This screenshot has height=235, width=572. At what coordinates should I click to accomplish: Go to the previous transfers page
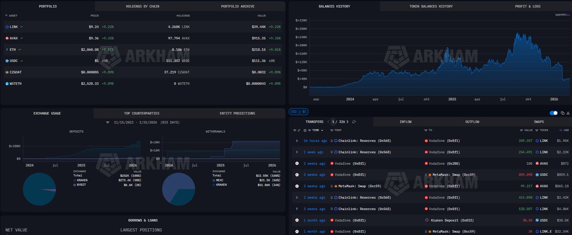point(327,122)
